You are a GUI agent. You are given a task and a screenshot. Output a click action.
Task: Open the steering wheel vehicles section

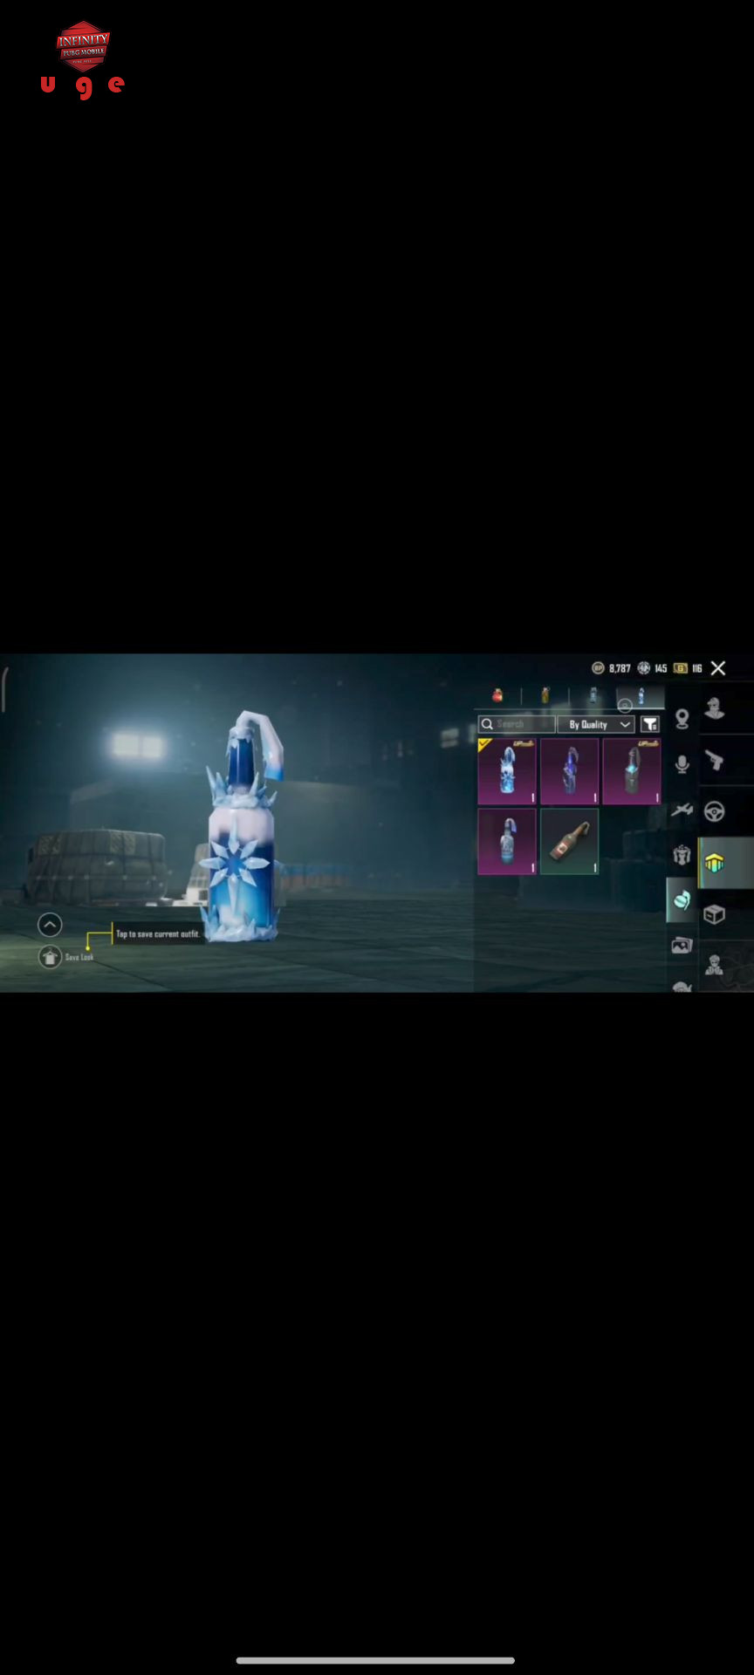pyautogui.click(x=715, y=811)
